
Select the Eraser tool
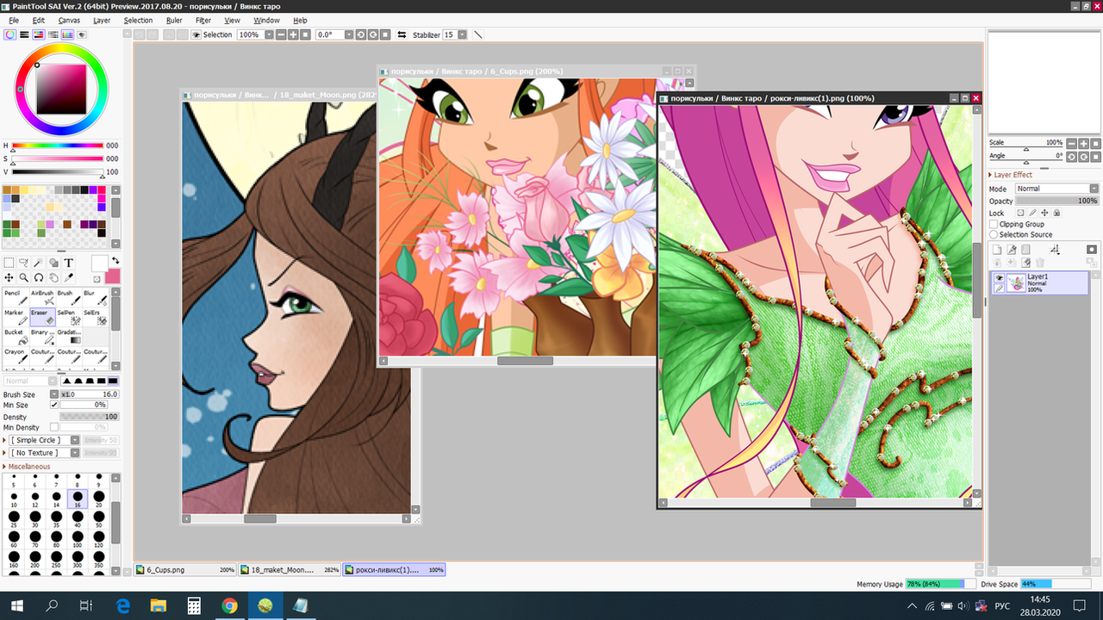pos(42,318)
